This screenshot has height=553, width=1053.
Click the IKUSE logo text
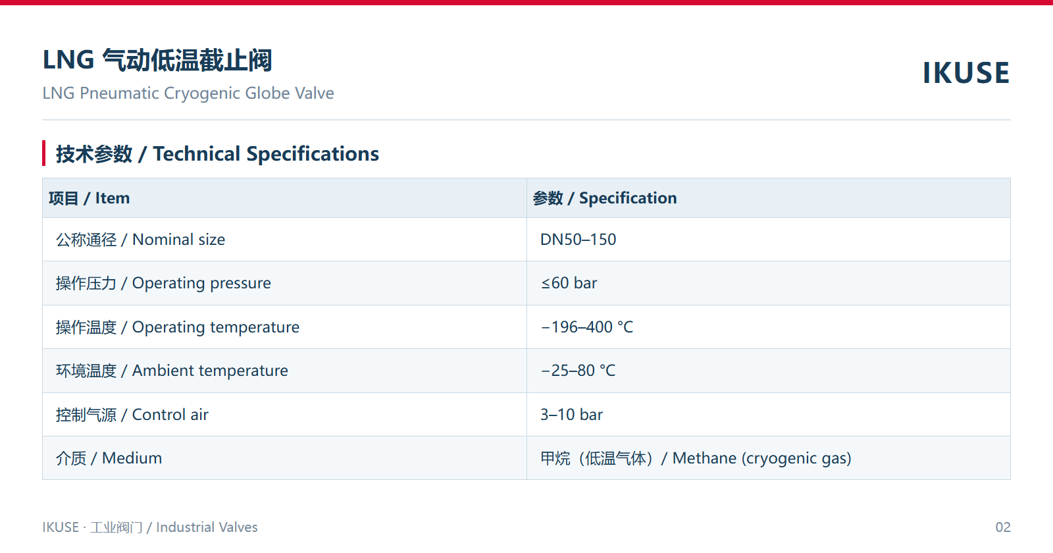[x=965, y=73]
